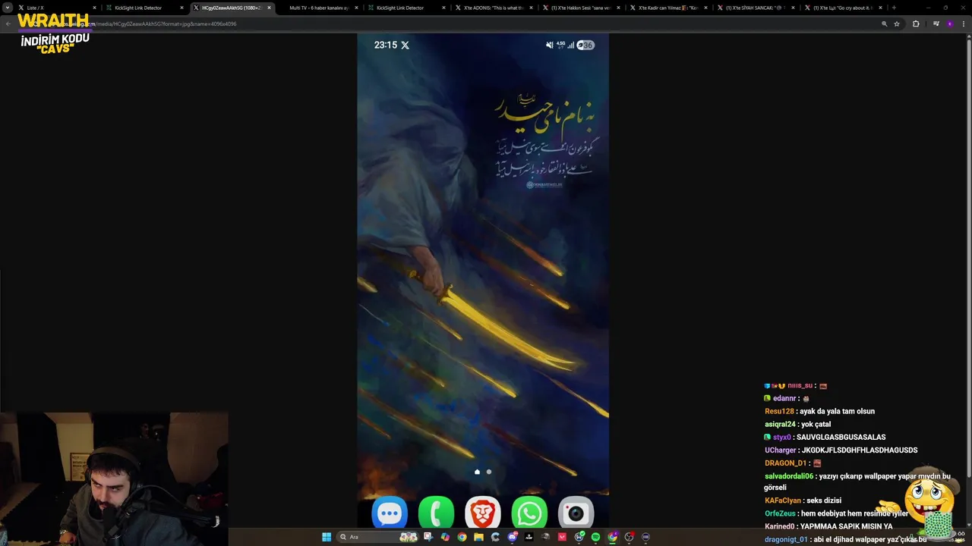Viewport: 972px width, 546px height.
Task: Open Spotify from the taskbar
Action: tap(595, 537)
